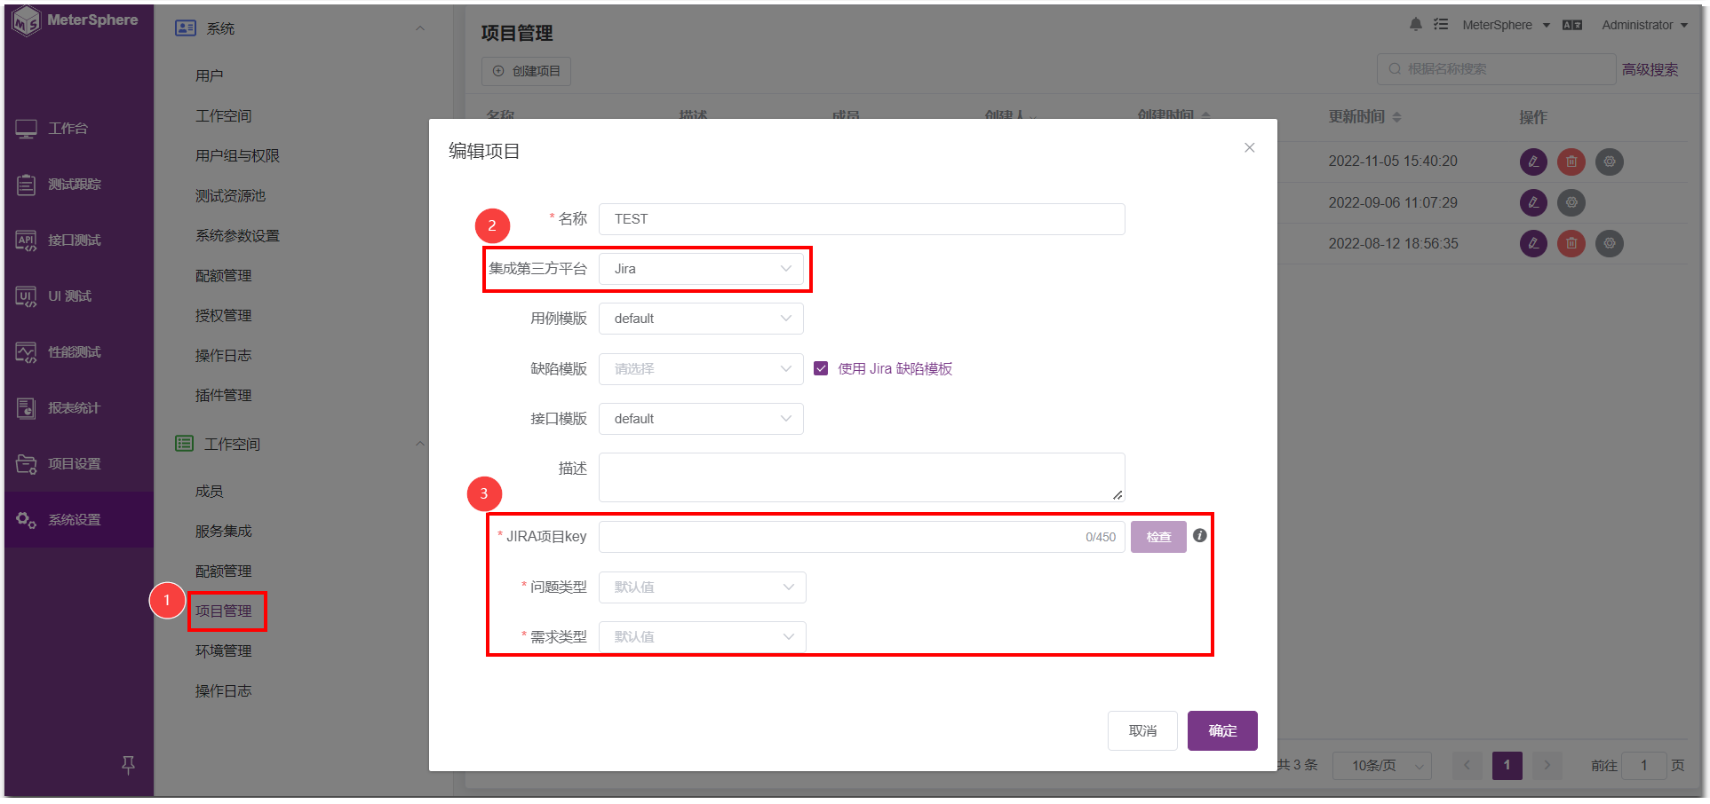Screen dimensions: 1710x804
Task: Click the info icon next to the 检查 button
Action: tap(1199, 536)
